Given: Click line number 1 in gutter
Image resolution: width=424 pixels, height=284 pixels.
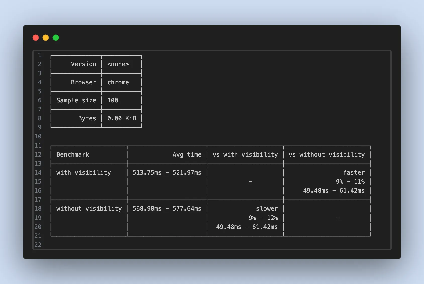Looking at the screenshot, I should pos(40,55).
